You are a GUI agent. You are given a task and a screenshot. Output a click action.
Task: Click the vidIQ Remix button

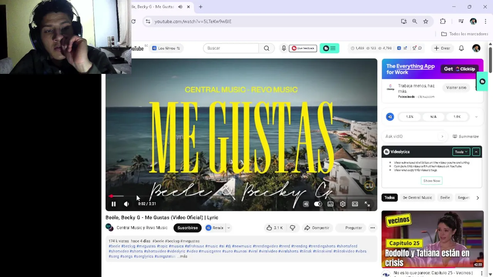(215, 228)
